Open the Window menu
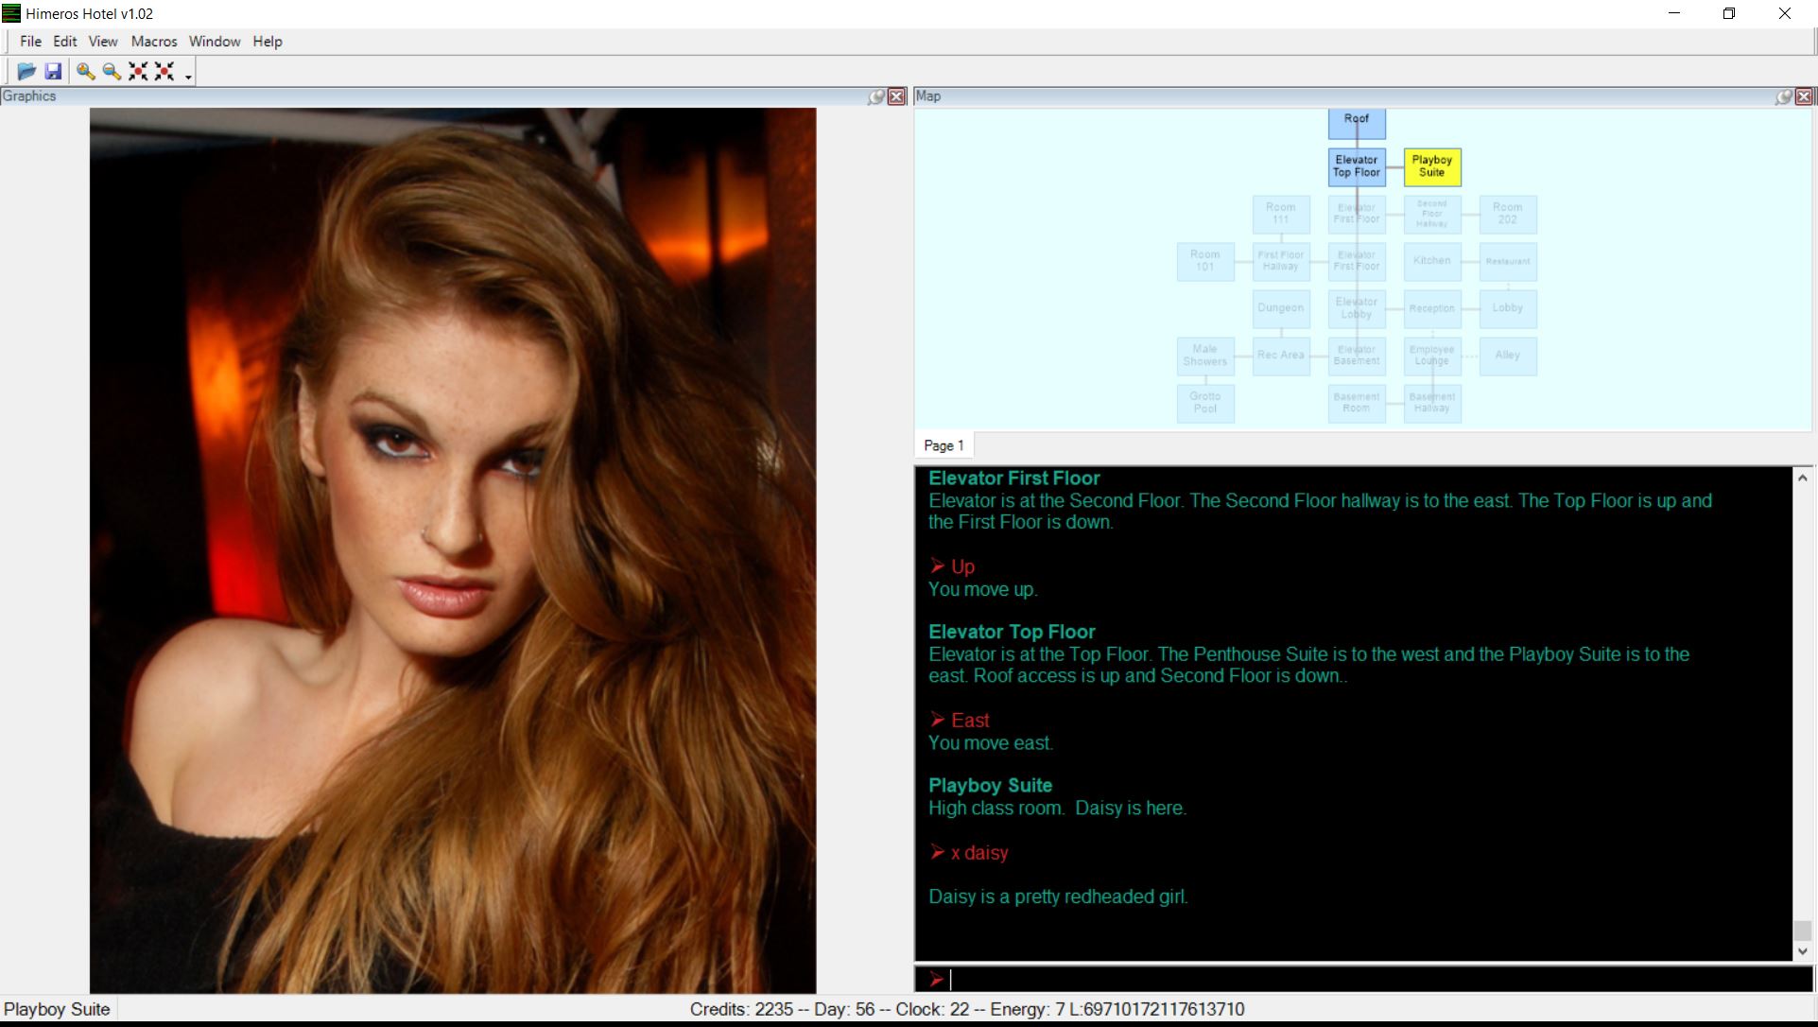This screenshot has width=1818, height=1027. tap(215, 42)
